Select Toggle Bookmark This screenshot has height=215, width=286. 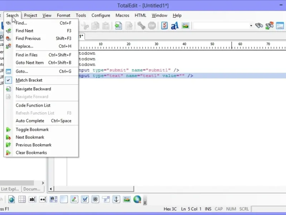[41, 129]
